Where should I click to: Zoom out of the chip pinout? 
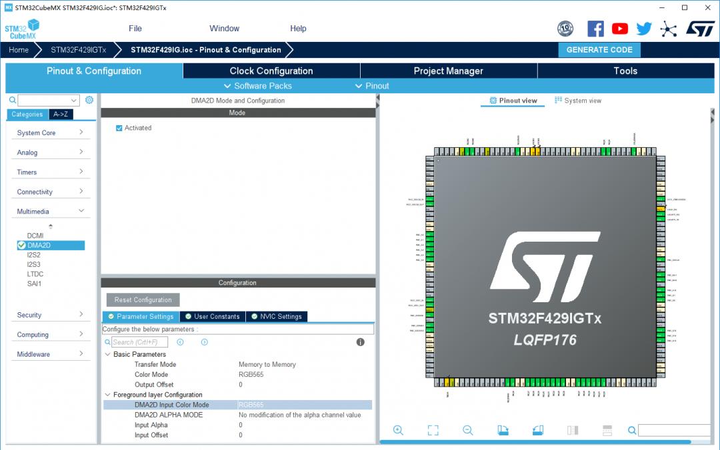click(468, 430)
